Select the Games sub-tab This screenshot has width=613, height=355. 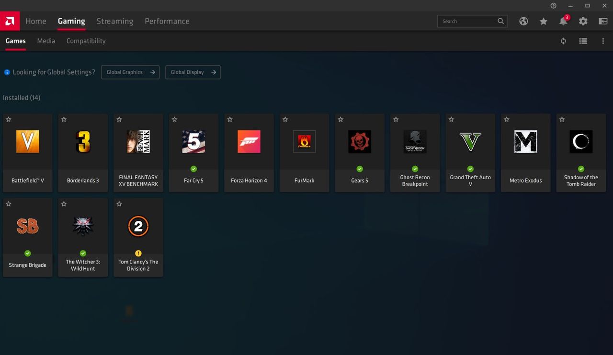tap(16, 41)
